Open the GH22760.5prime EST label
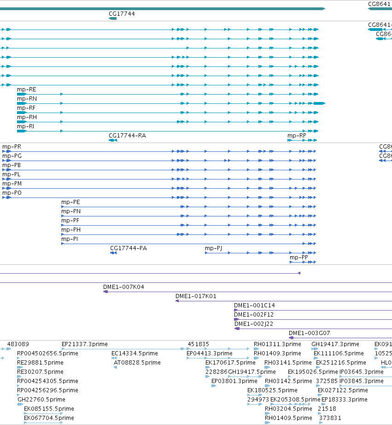 click(x=41, y=399)
